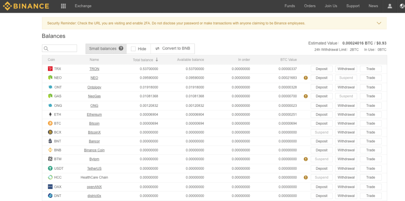Image resolution: width=405 pixels, height=201 pixels.
Task: Open the Orders menu
Action: click(310, 6)
